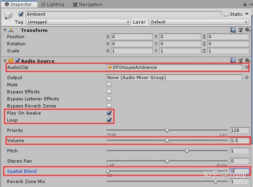
Task: Click the Priority slider handle
Action: coord(167,130)
